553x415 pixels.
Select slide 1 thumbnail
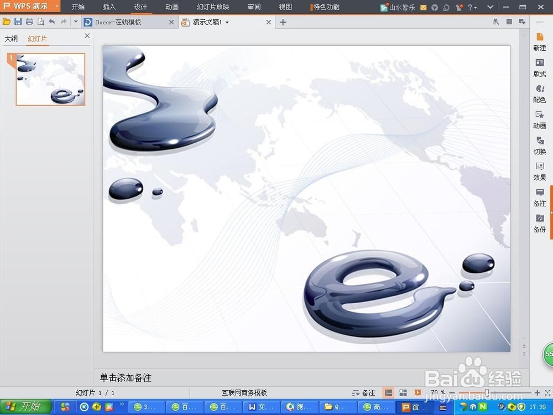click(50, 79)
